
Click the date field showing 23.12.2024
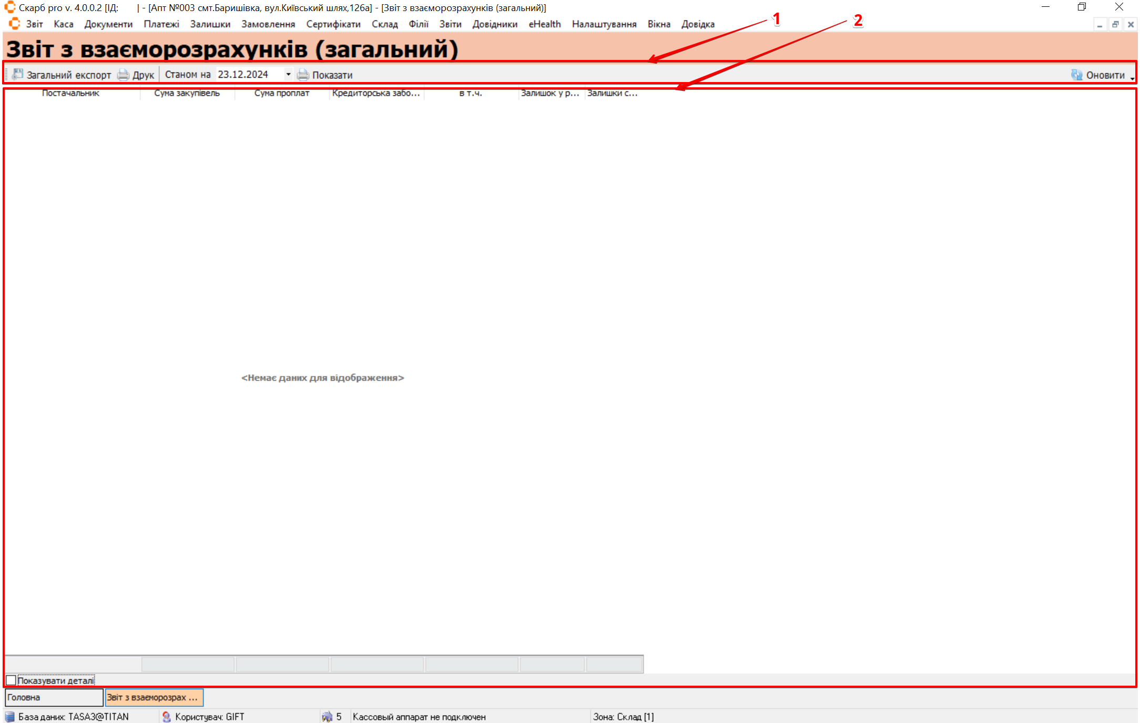pos(247,75)
